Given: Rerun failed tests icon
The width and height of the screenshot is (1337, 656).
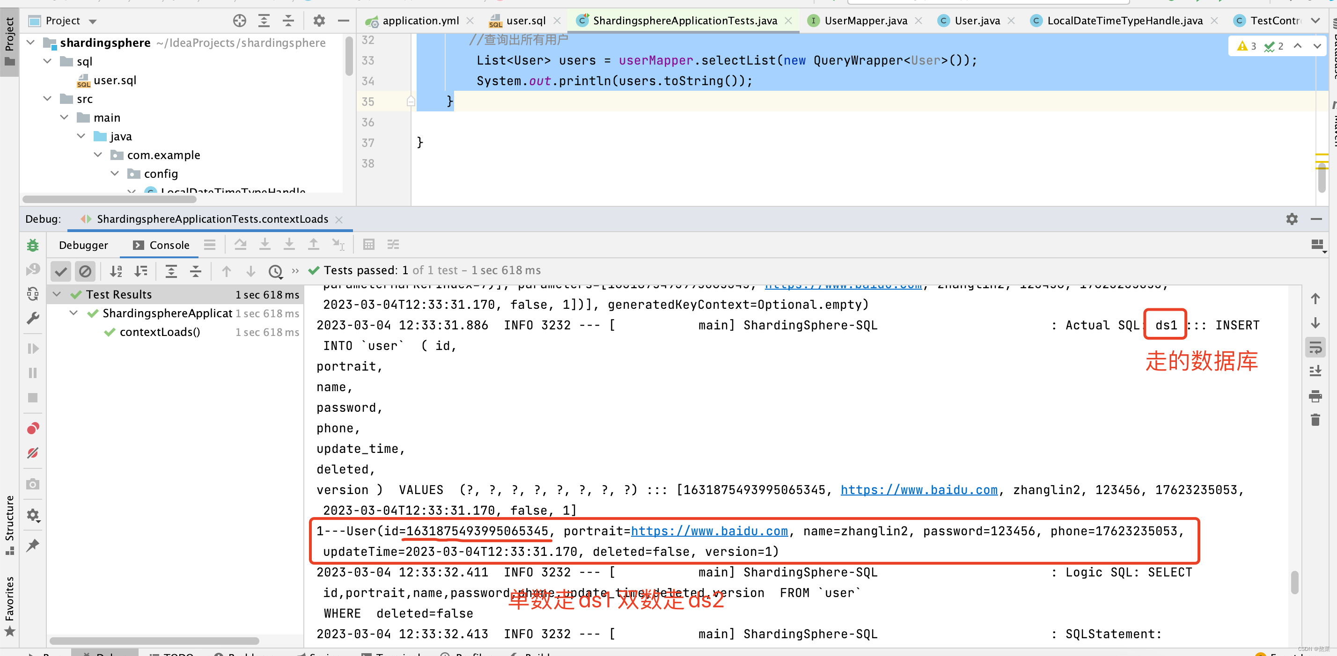Looking at the screenshot, I should pyautogui.click(x=33, y=269).
